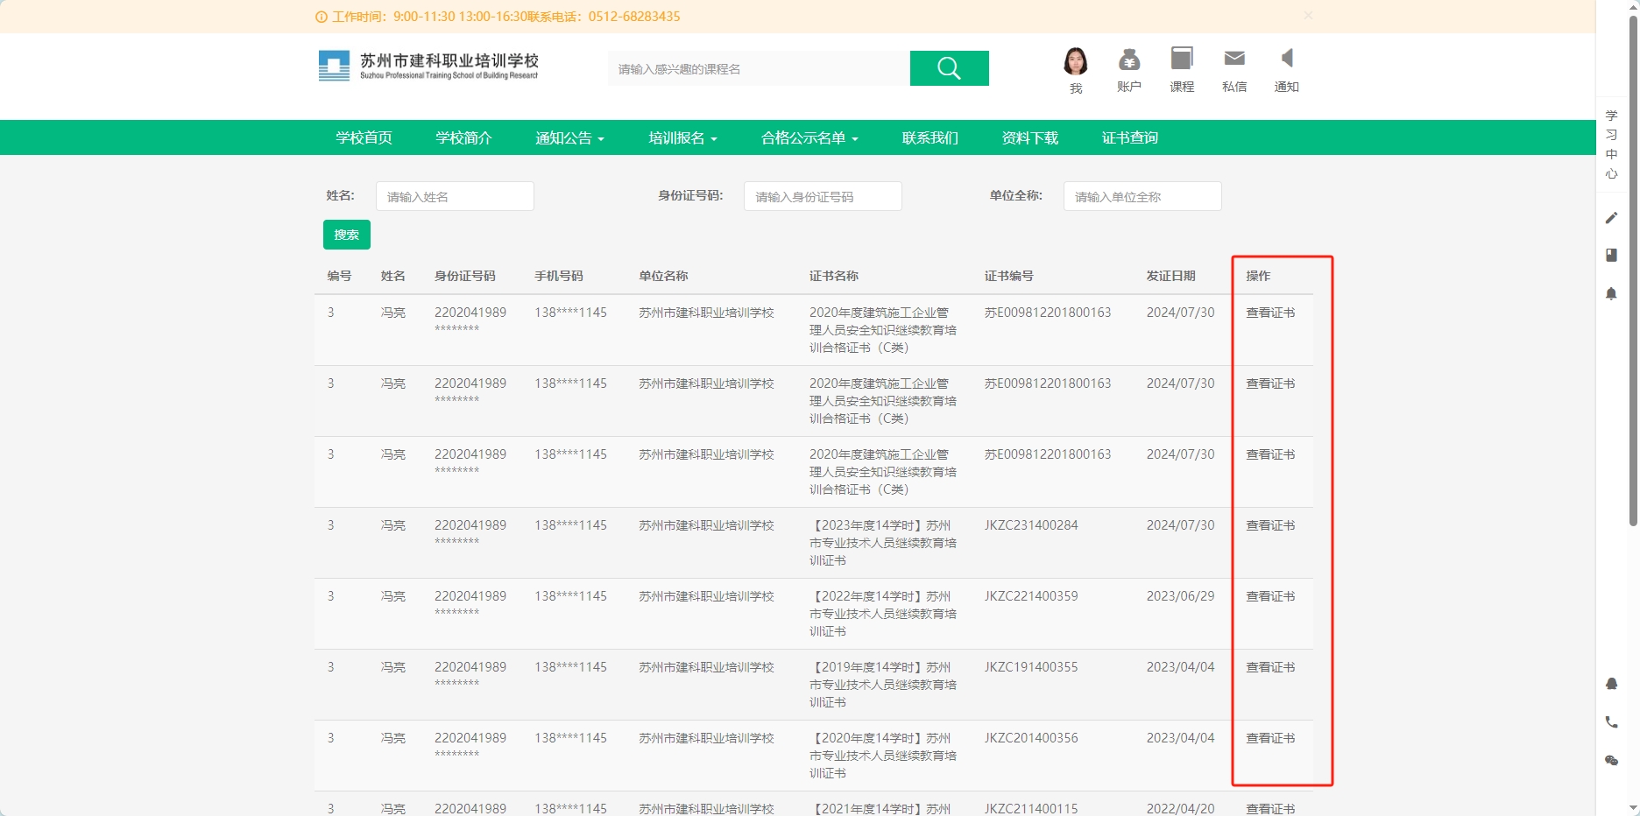Image resolution: width=1640 pixels, height=816 pixels.
Task: Click the page vertical scrollbar thumb
Action: (x=1633, y=271)
